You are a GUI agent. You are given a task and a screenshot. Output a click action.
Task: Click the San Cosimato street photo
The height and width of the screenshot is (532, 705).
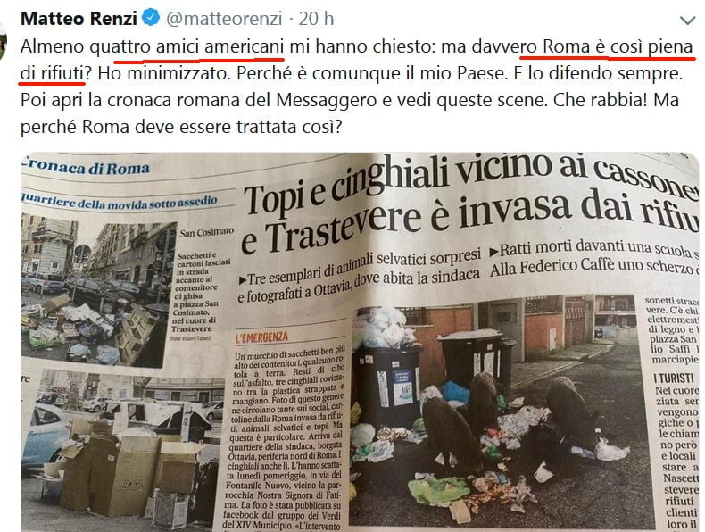(x=98, y=291)
